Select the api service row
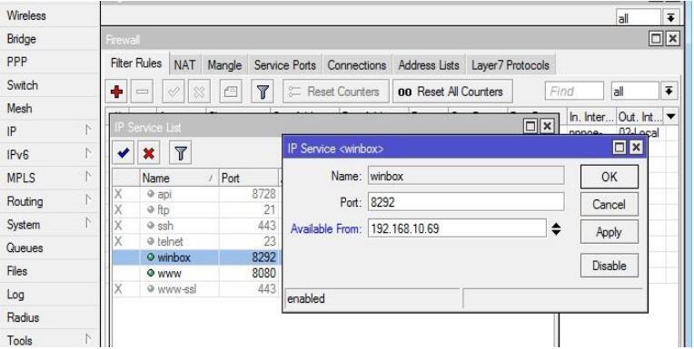Screen dimensions: 694x349 (x=196, y=194)
